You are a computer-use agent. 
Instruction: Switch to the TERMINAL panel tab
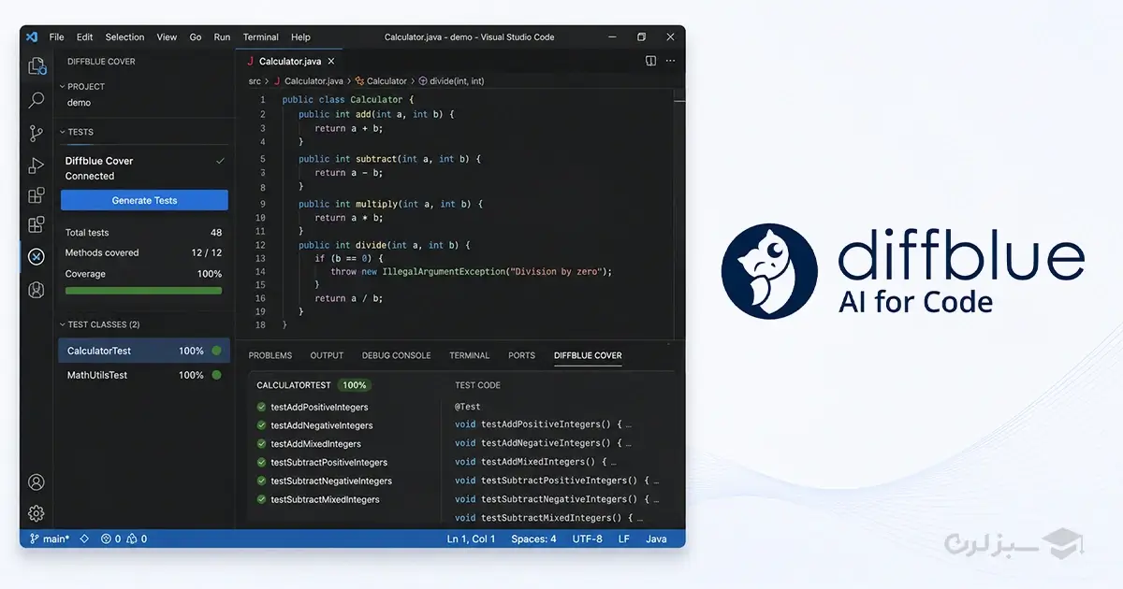[470, 355]
